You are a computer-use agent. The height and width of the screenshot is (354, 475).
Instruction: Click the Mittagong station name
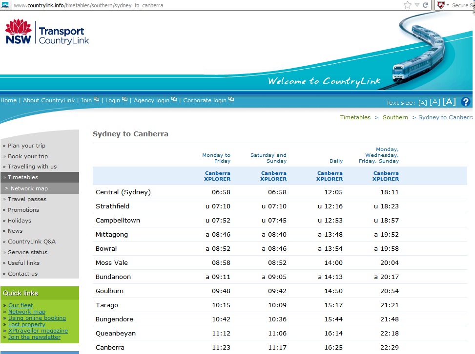pyautogui.click(x=112, y=234)
